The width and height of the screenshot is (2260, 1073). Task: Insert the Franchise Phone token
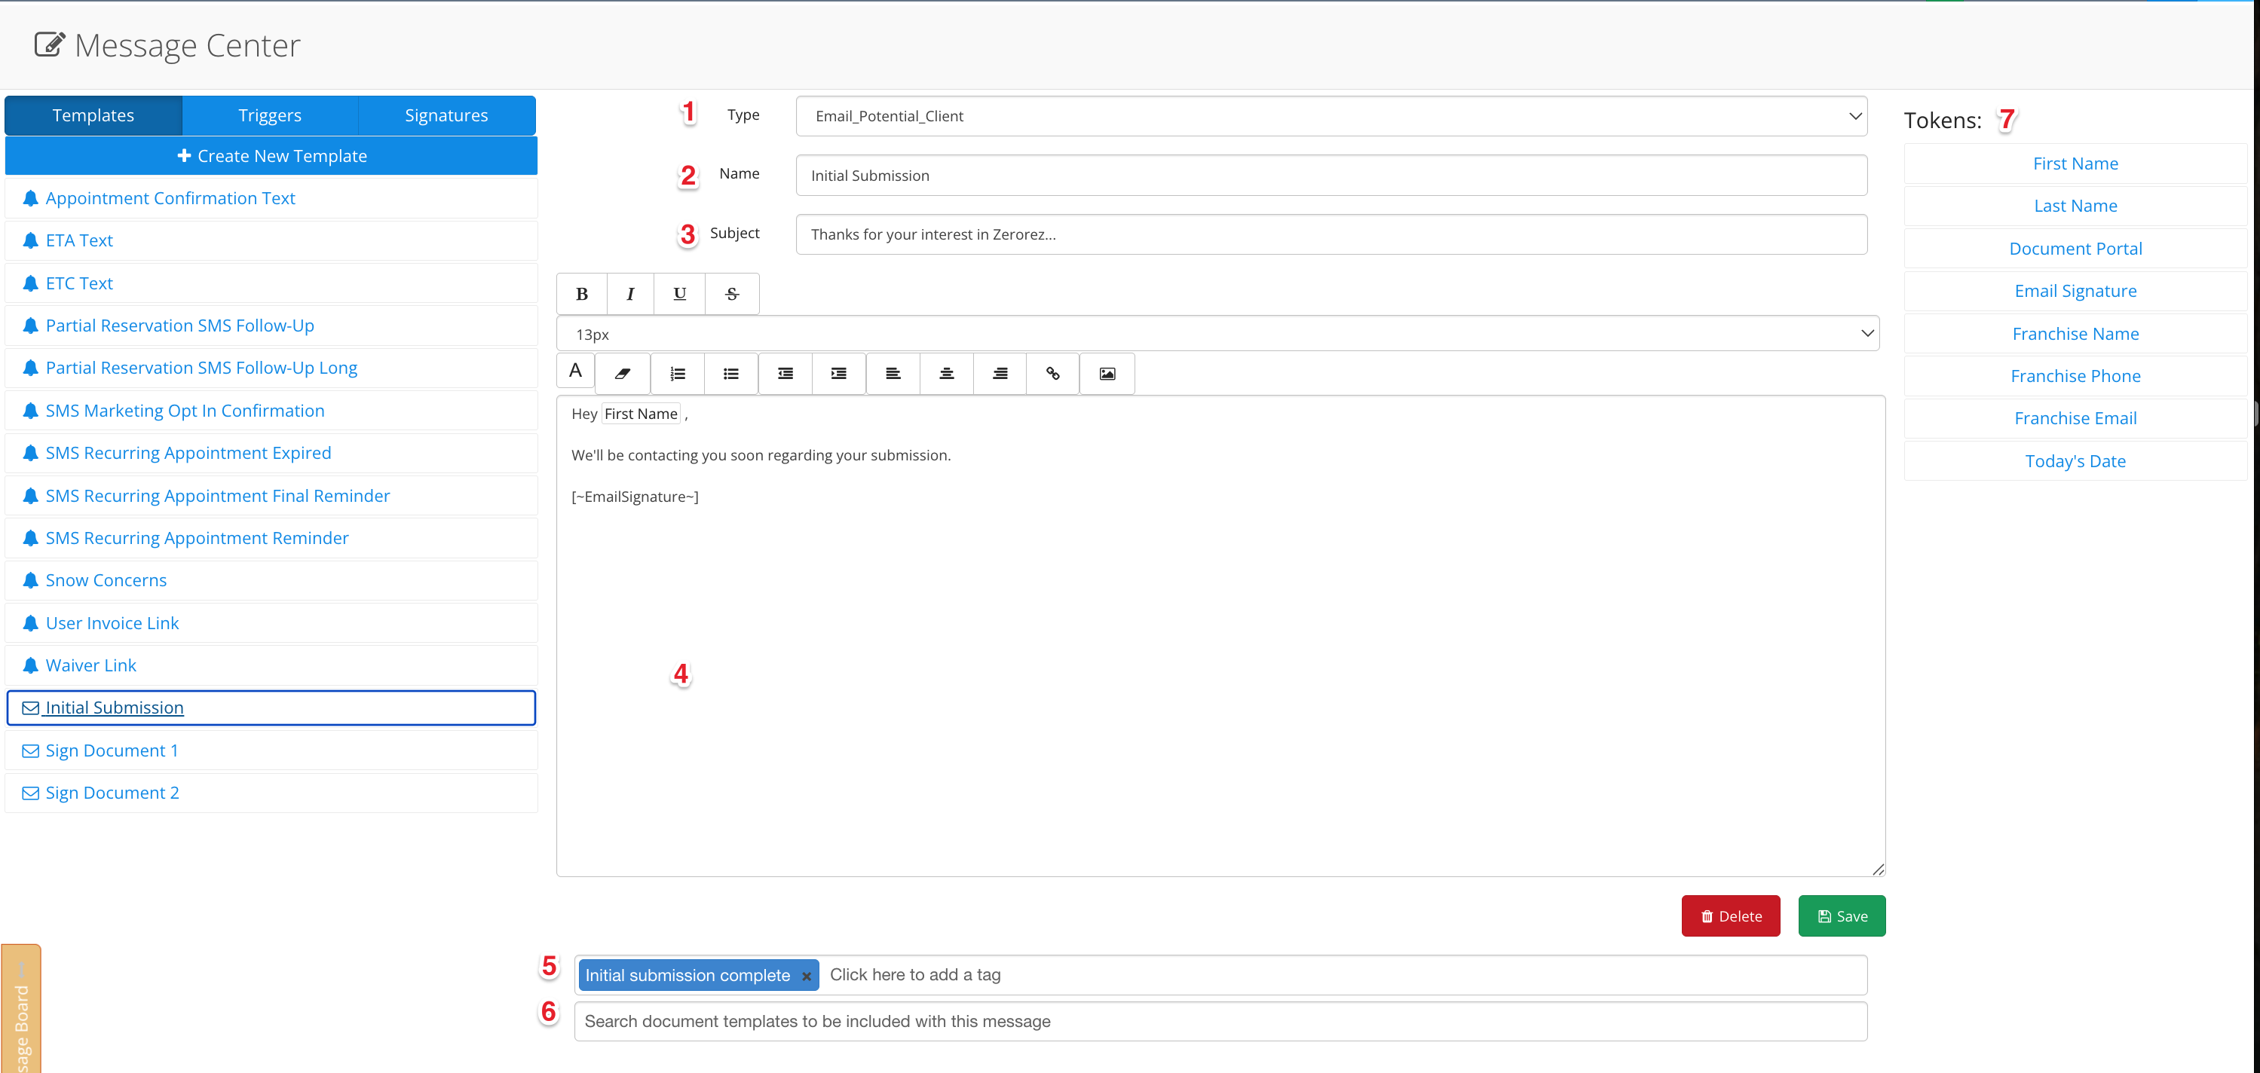[x=2075, y=376]
